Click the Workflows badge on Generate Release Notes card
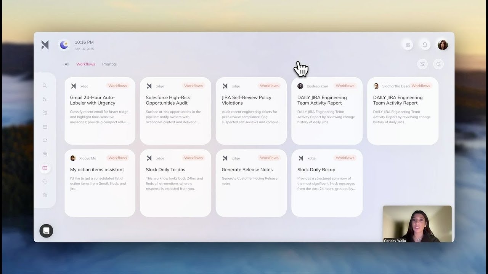The height and width of the screenshot is (274, 488). pyautogui.click(x=269, y=158)
